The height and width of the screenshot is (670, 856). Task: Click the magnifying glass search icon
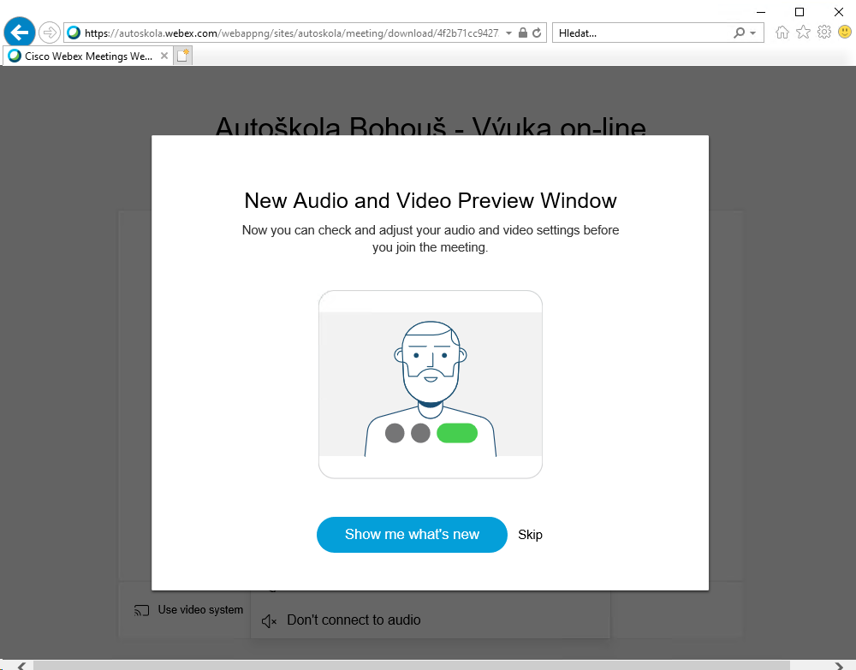(740, 33)
